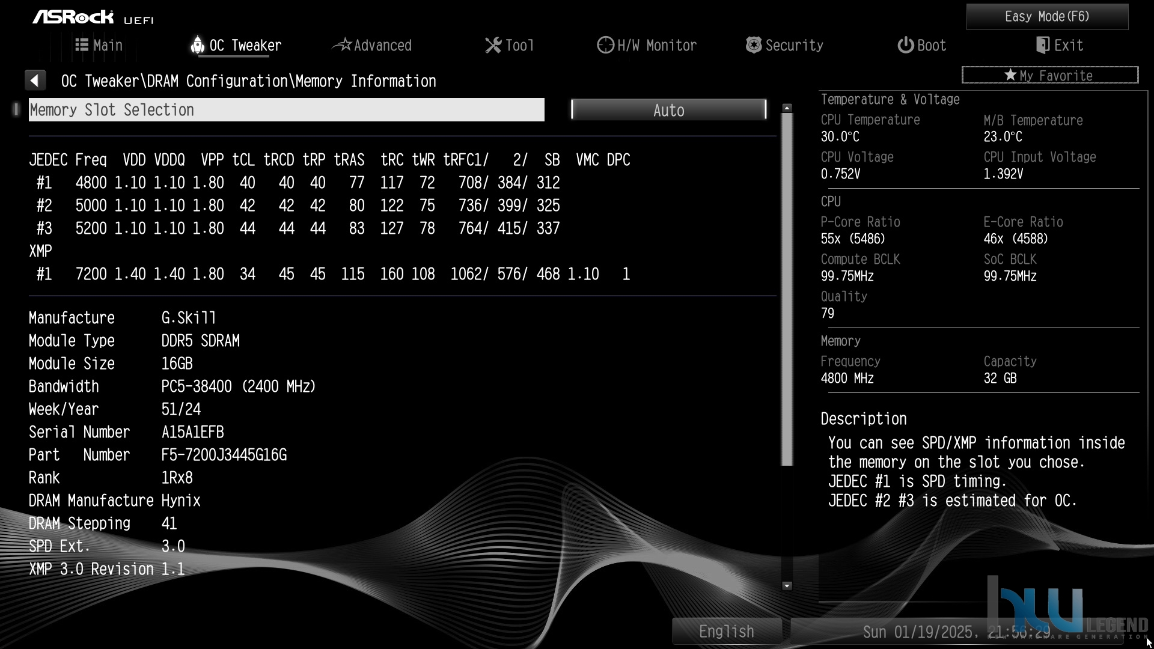This screenshot has height=649, width=1154.
Task: Click CPU Temperature 30.0°C reading
Action: pyautogui.click(x=840, y=136)
